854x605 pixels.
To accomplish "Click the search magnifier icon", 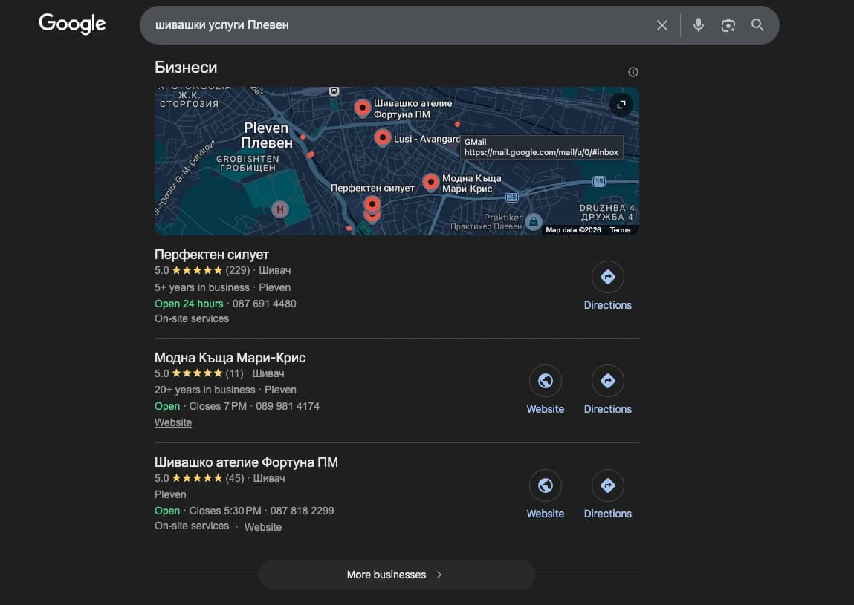I will [x=757, y=24].
